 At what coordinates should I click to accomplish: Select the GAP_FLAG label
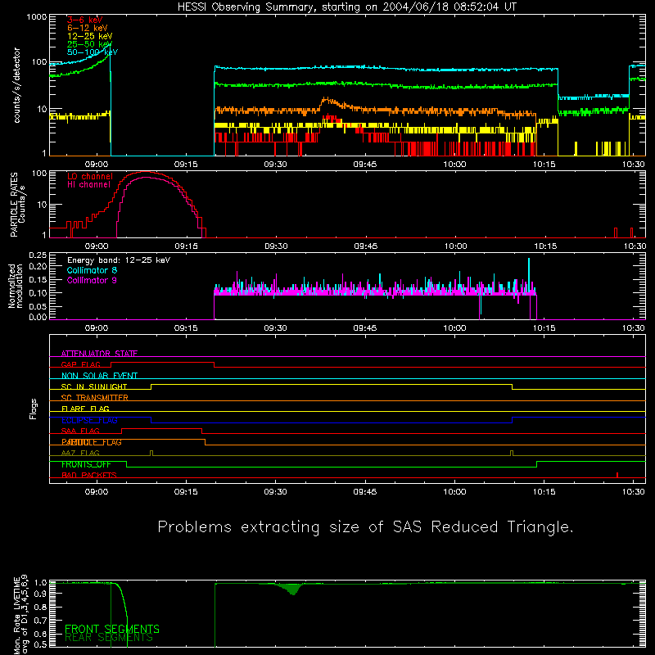80,364
